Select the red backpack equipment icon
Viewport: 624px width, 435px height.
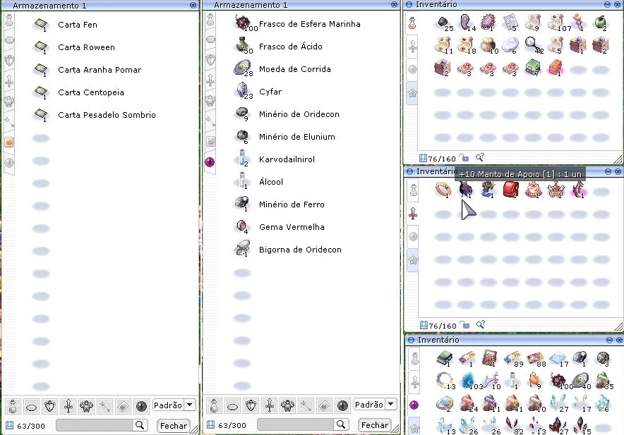[x=510, y=189]
